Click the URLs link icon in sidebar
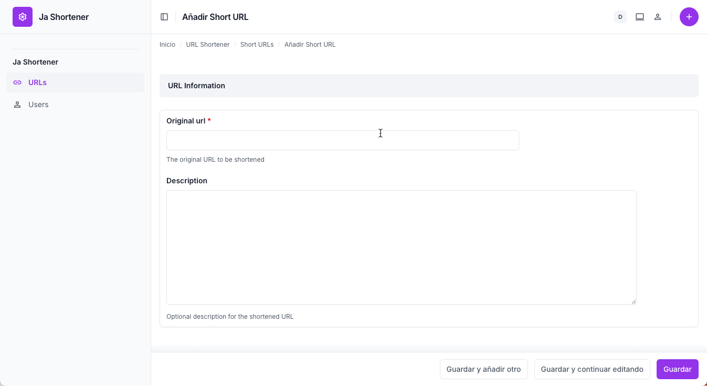Viewport: 707px width, 386px height. tap(17, 82)
